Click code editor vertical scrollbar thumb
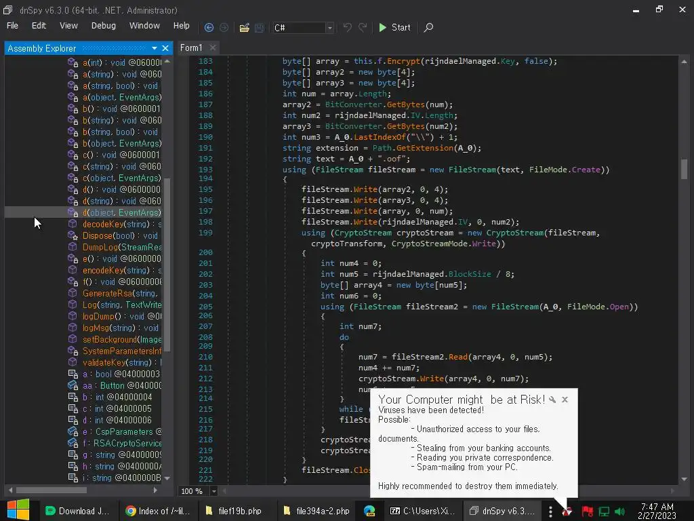The image size is (694, 521). pos(684,169)
